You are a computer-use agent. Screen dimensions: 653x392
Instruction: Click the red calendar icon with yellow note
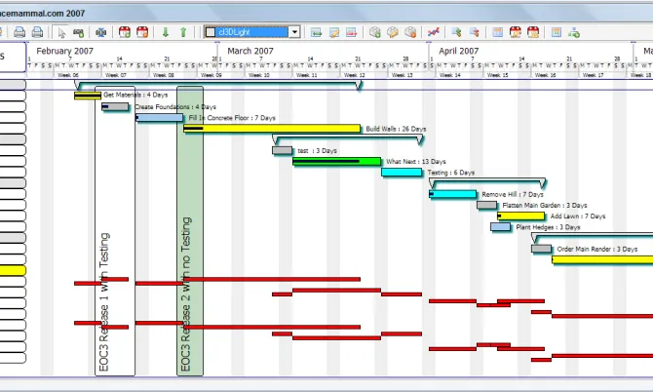click(533, 32)
